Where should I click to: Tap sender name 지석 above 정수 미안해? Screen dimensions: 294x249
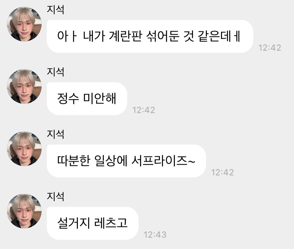pos(55,72)
